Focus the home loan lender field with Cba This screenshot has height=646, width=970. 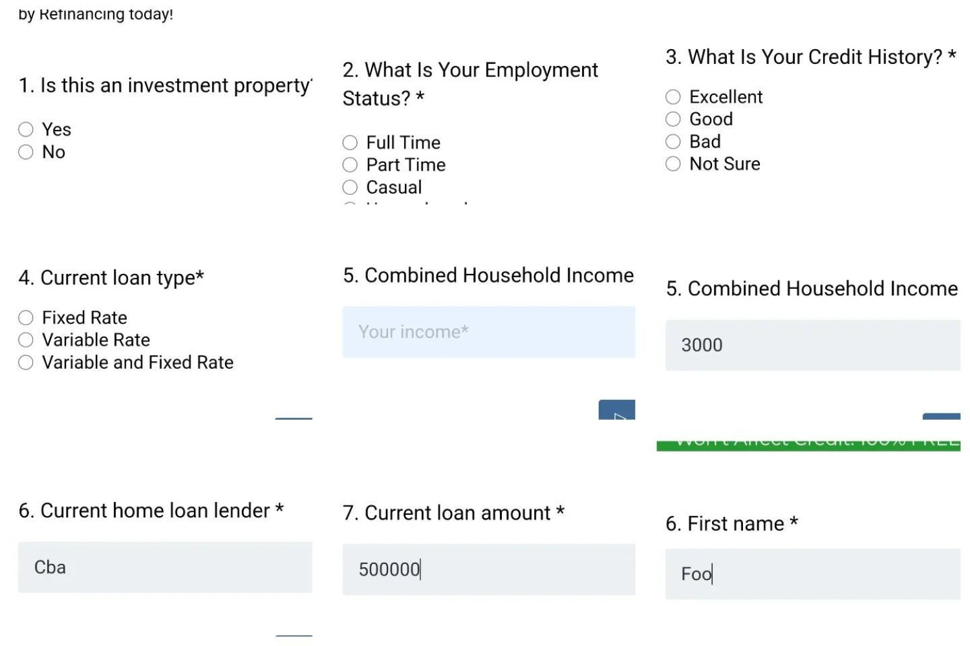[165, 567]
